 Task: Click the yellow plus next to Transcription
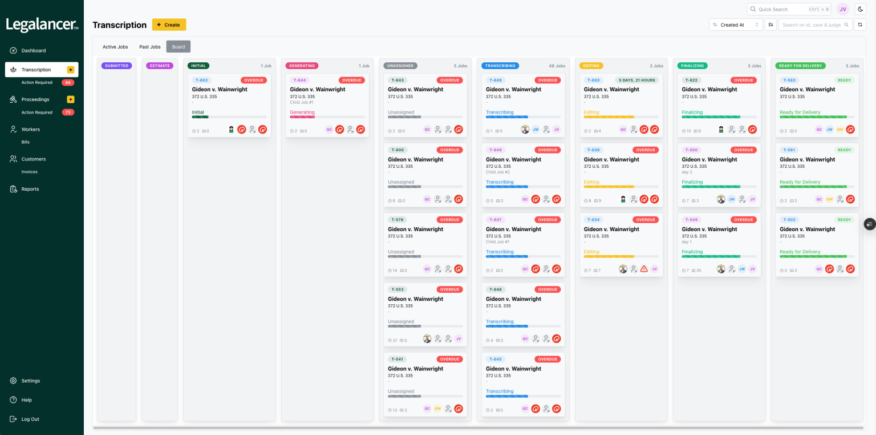point(71,70)
